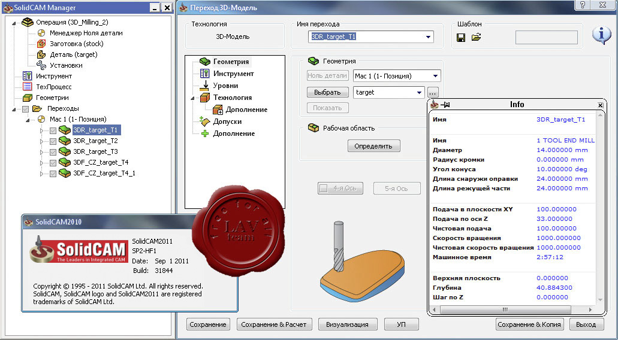The height and width of the screenshot is (340, 618).
Task: Click the 3DF_CZ_target_T4 operation icon
Action: [x=65, y=162]
